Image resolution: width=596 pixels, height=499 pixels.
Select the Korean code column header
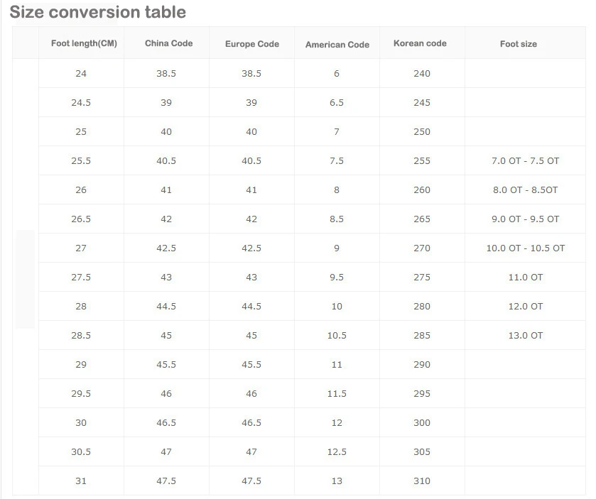pos(420,43)
